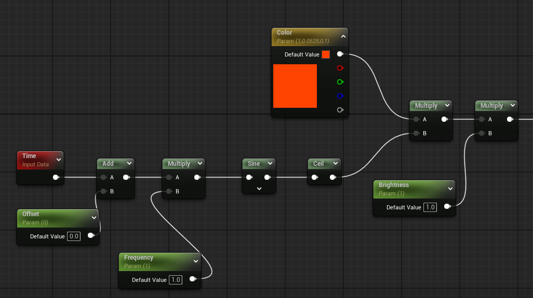Expand the chevron of the Multiply node fed by Color
533x298 pixels.
click(447, 105)
